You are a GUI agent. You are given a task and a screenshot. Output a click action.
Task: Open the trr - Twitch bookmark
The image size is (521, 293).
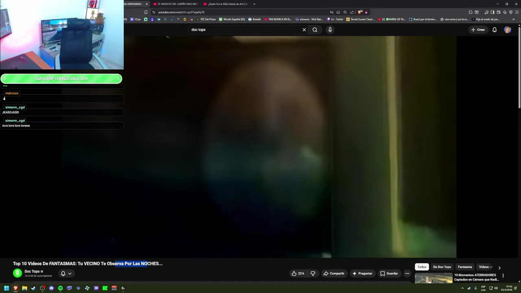click(x=335, y=19)
